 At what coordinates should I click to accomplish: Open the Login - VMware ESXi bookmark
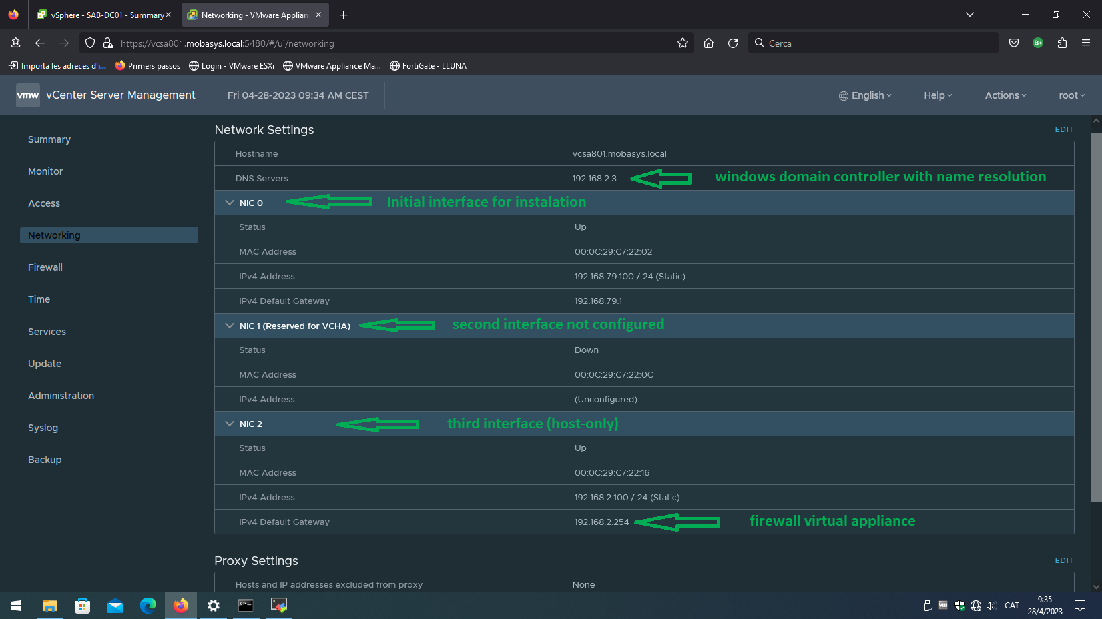232,65
